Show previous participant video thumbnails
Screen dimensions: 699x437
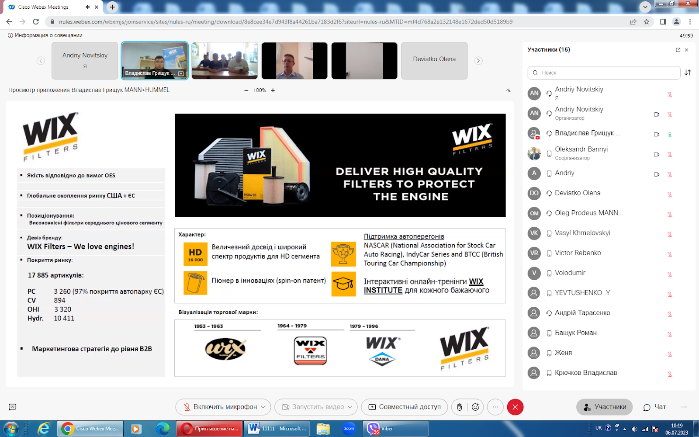click(x=41, y=61)
